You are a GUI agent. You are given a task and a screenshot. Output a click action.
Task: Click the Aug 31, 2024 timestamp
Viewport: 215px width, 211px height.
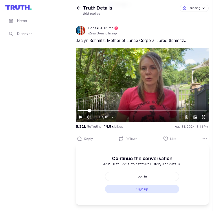(192, 127)
